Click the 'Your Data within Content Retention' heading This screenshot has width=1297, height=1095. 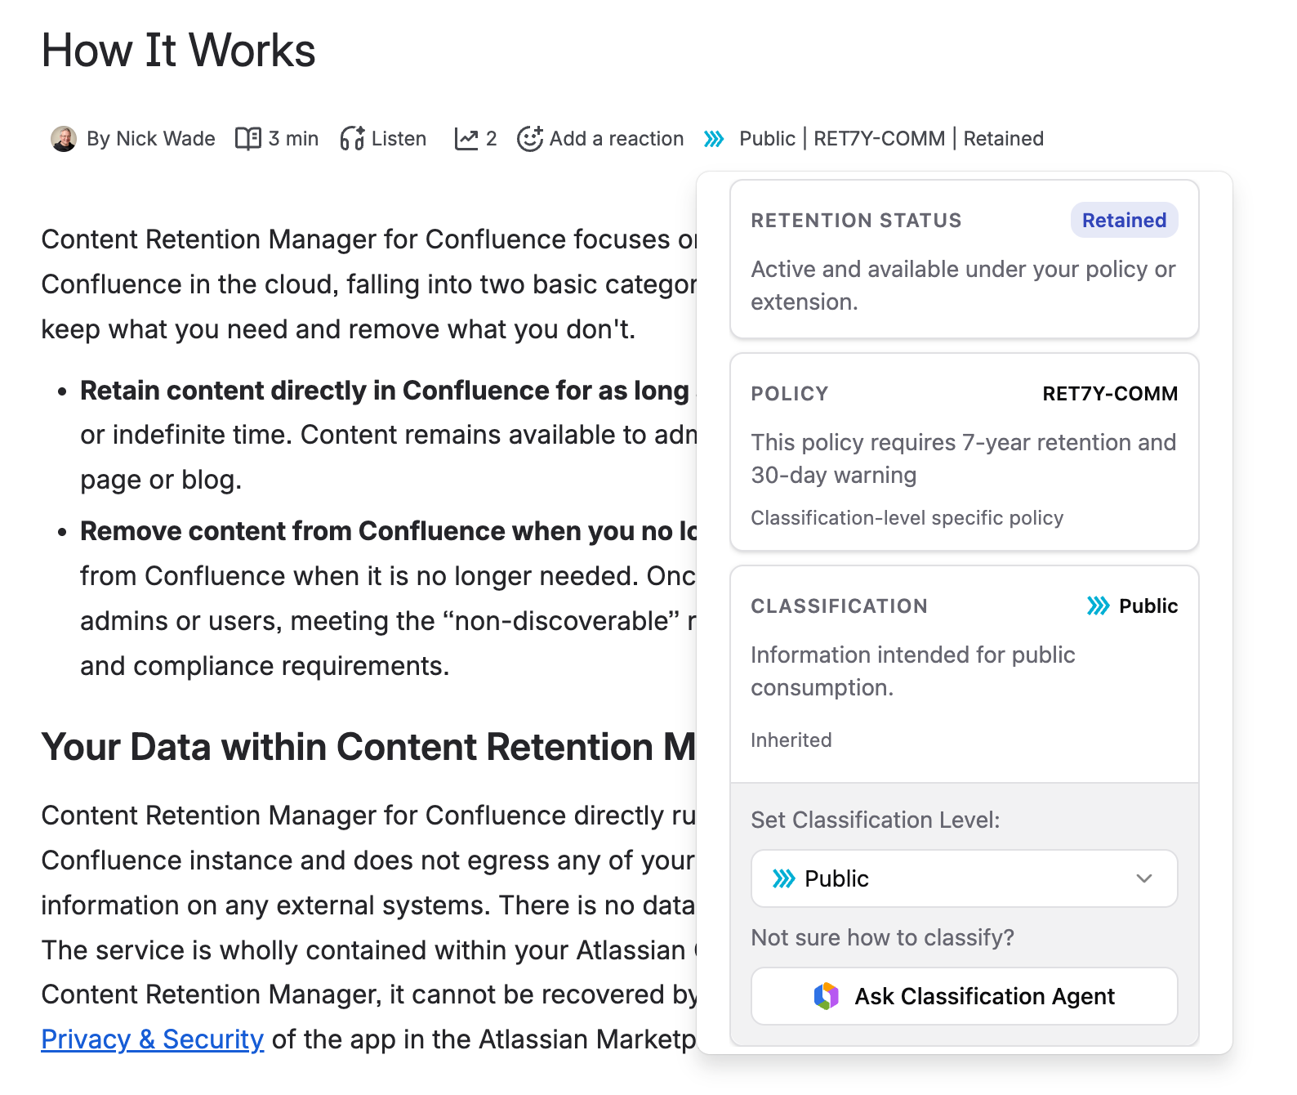[368, 747]
